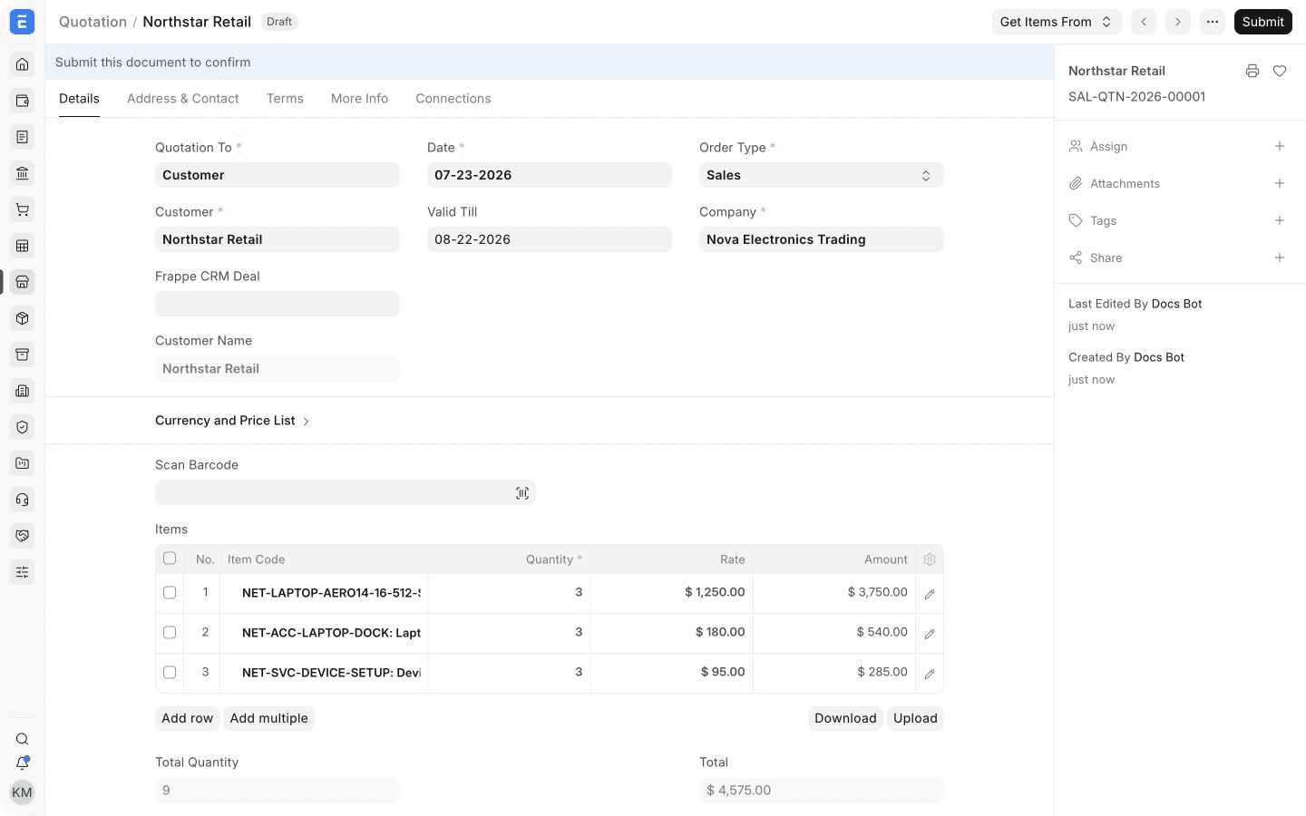Image resolution: width=1306 pixels, height=816 pixels.
Task: Open the shopping cart icon in the sidebar
Action: click(x=23, y=209)
